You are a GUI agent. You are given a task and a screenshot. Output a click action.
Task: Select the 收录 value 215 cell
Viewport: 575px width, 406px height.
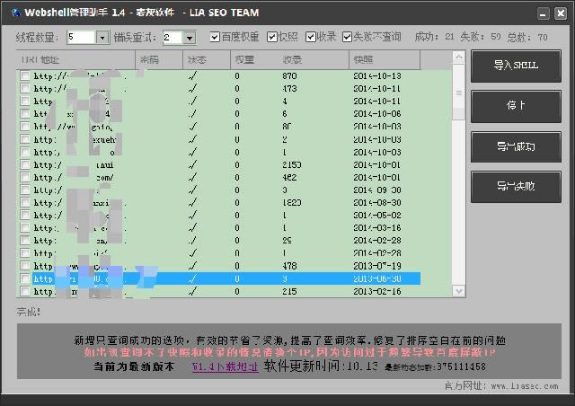pos(289,291)
